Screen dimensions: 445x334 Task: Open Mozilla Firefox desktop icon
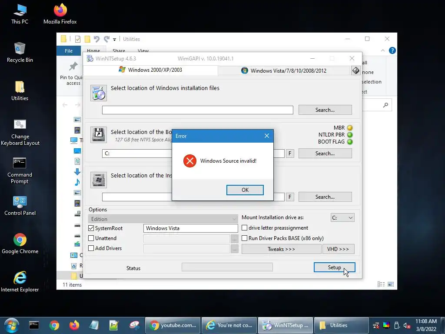60,14
